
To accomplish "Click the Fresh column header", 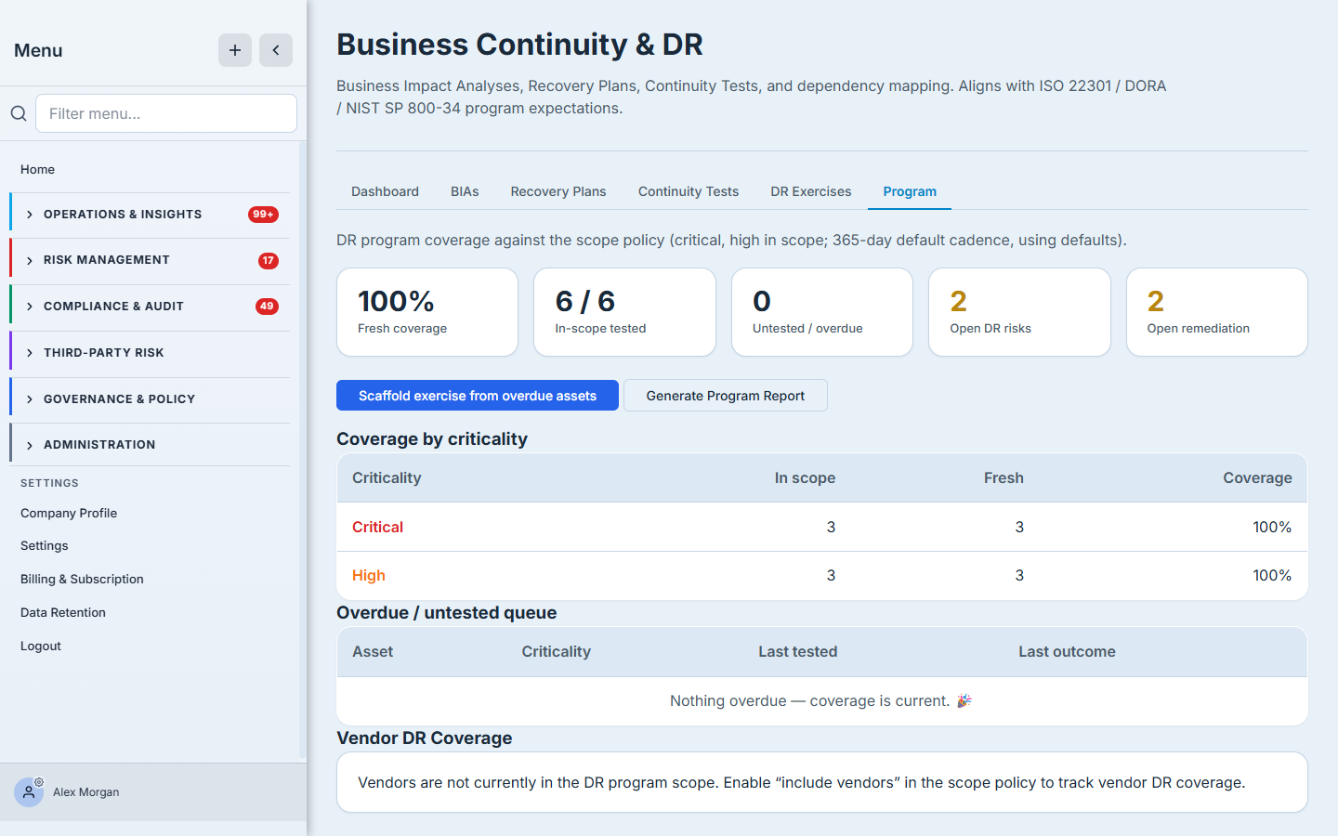I will [x=1003, y=477].
